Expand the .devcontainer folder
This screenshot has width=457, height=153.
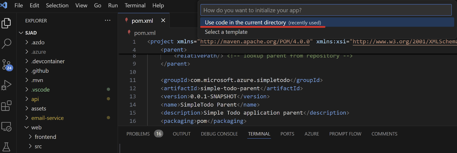48,61
